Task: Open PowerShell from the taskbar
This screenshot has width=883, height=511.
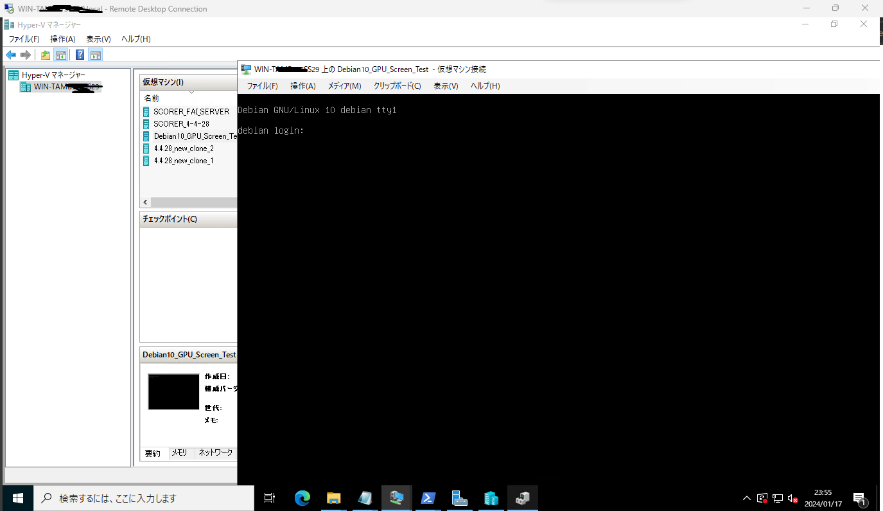Action: (x=428, y=498)
